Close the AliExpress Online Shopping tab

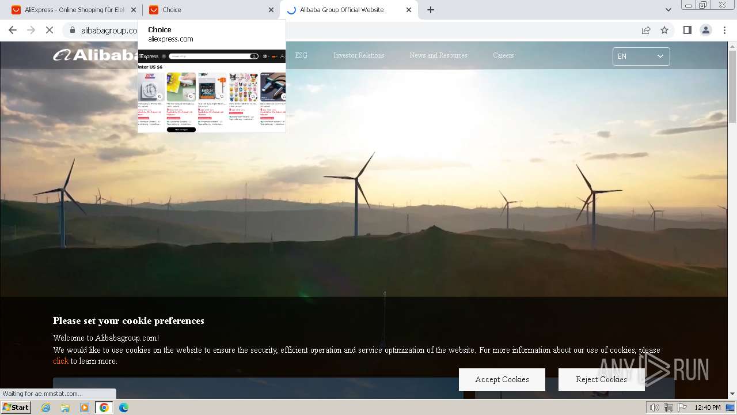[134, 10]
